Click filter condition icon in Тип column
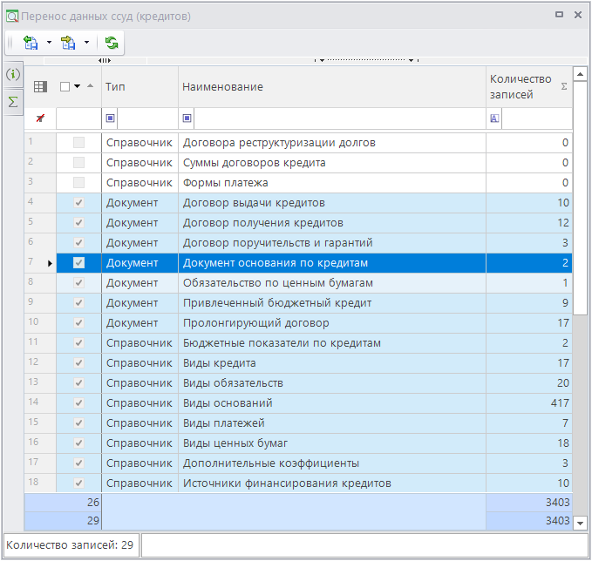This screenshot has width=592, height=561. pyautogui.click(x=110, y=118)
